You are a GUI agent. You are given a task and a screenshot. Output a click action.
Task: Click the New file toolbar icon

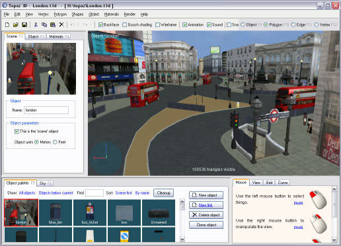tap(7, 24)
